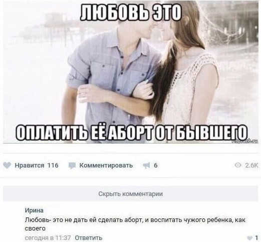Open the couple meme image fullscreen

[x=131, y=71]
